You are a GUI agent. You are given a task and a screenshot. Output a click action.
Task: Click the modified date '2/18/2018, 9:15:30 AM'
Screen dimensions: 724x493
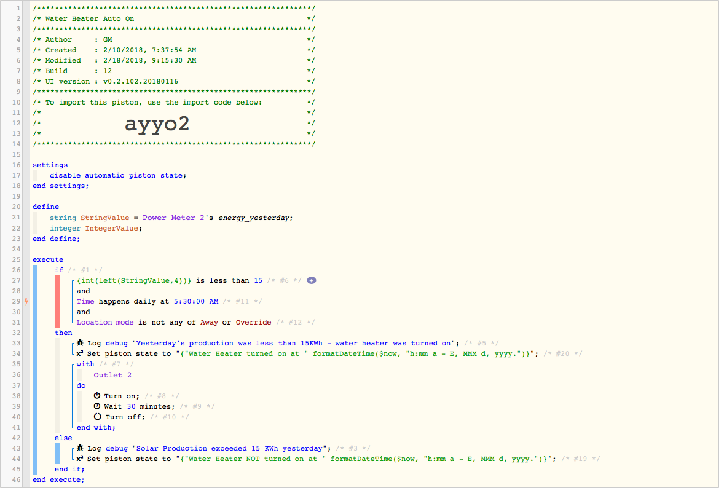[x=149, y=60]
